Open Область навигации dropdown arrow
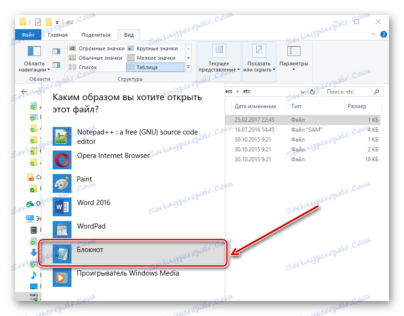 [49, 70]
